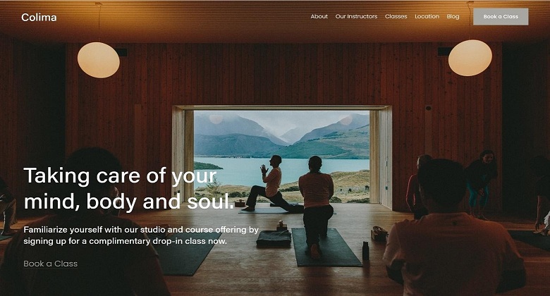Viewport: 550px width, 296px height.
Task: Follow the Book a Class hero link
Action: pyautogui.click(x=51, y=264)
